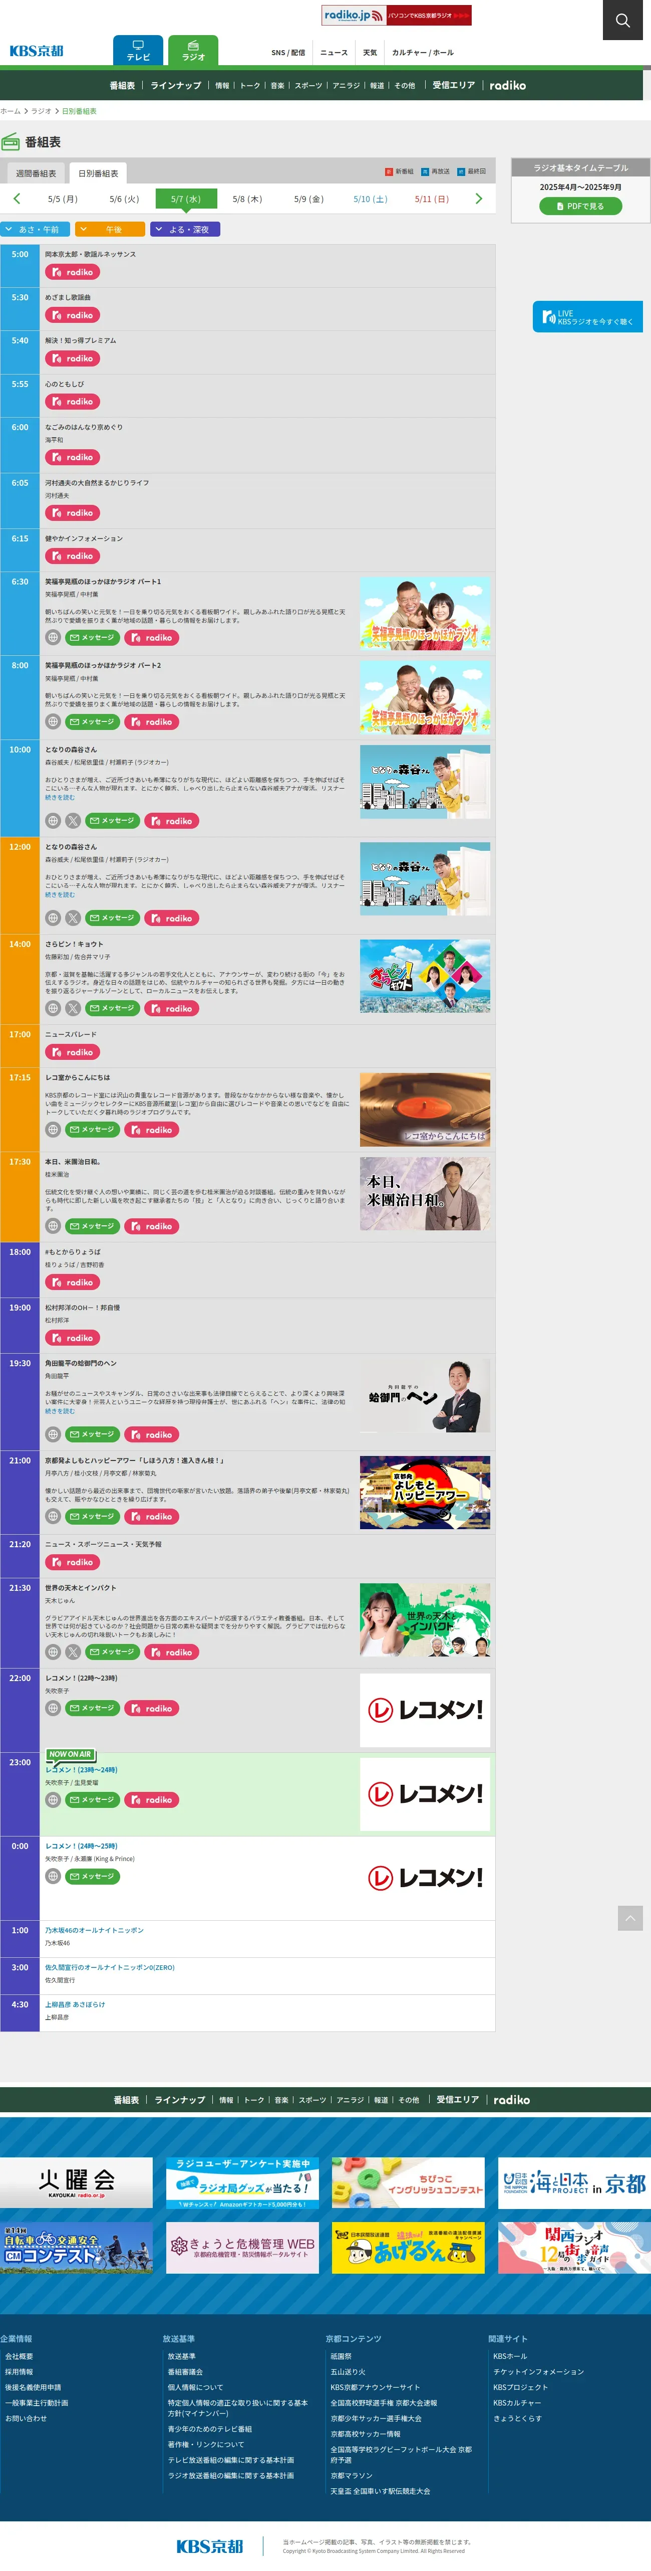Open カルチャー / ホール in the header menu
The height and width of the screenshot is (2571, 651).
click(423, 53)
